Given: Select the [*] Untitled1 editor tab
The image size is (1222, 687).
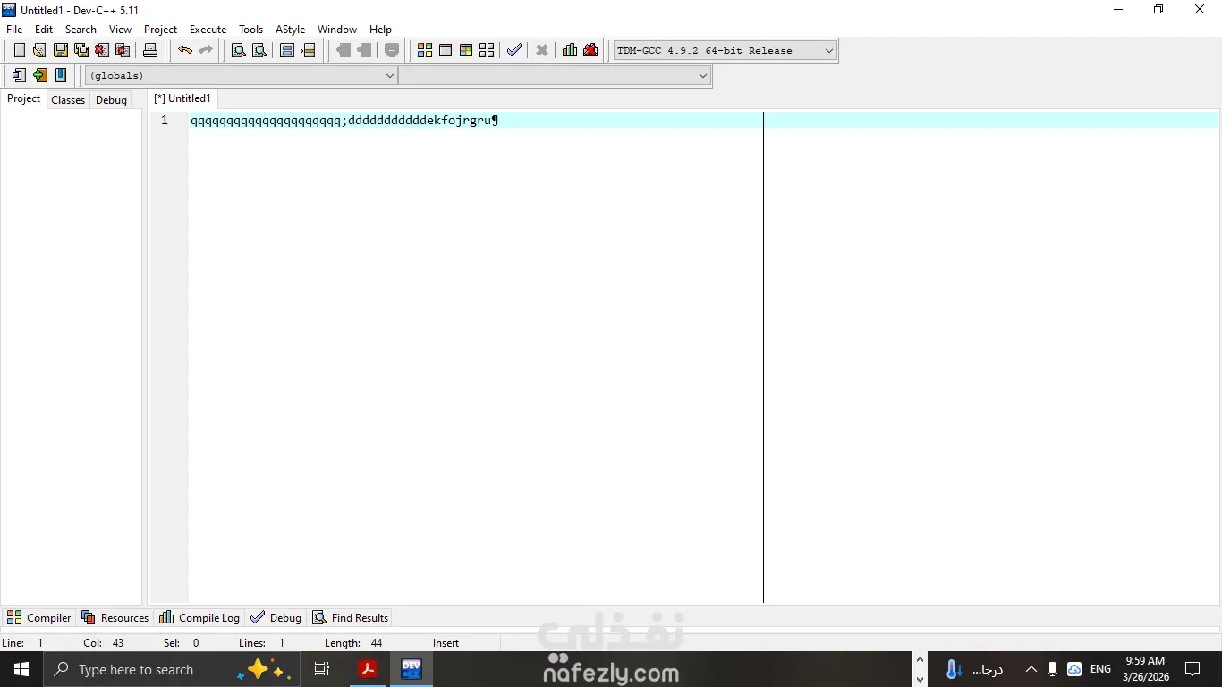Looking at the screenshot, I should pyautogui.click(x=182, y=98).
